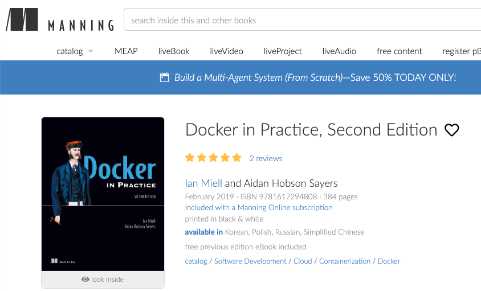Click the five-star rating icons
Viewport: 481px width, 291px height.
click(x=213, y=158)
